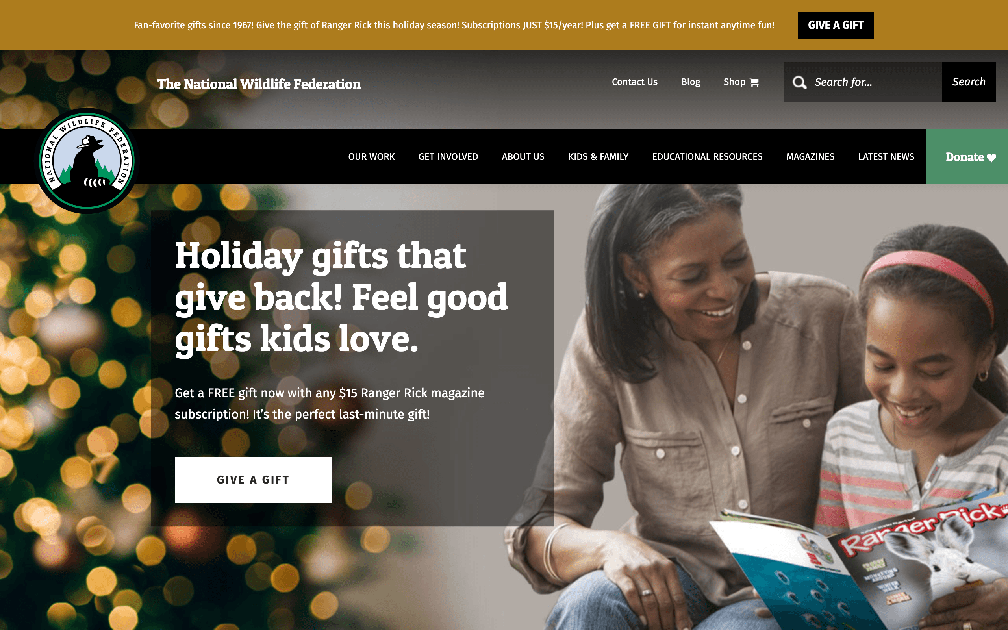Open the About Us menu
The image size is (1008, 630).
pos(523,157)
